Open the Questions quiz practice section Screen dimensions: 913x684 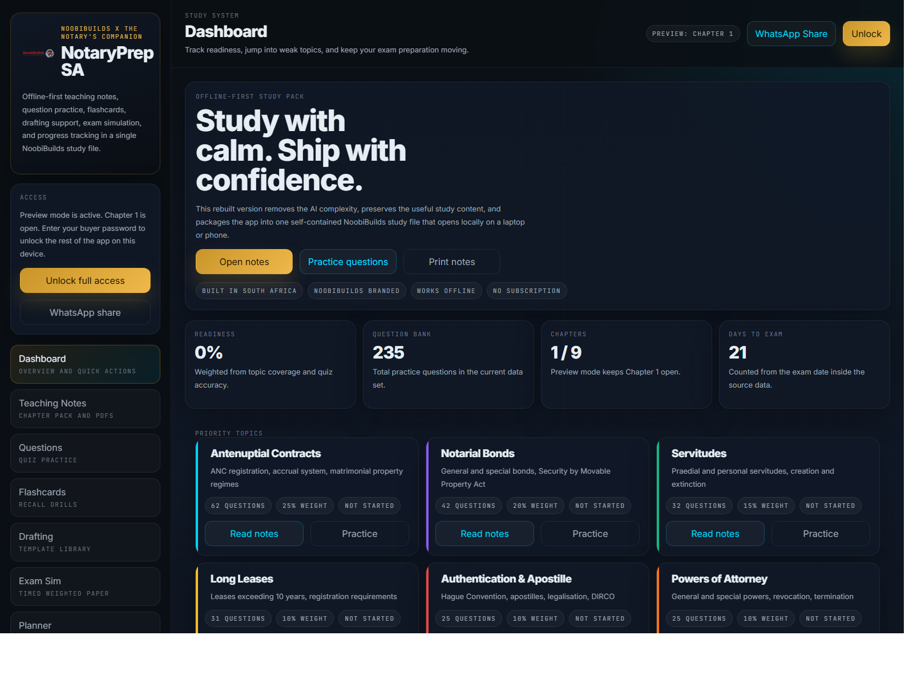click(85, 453)
